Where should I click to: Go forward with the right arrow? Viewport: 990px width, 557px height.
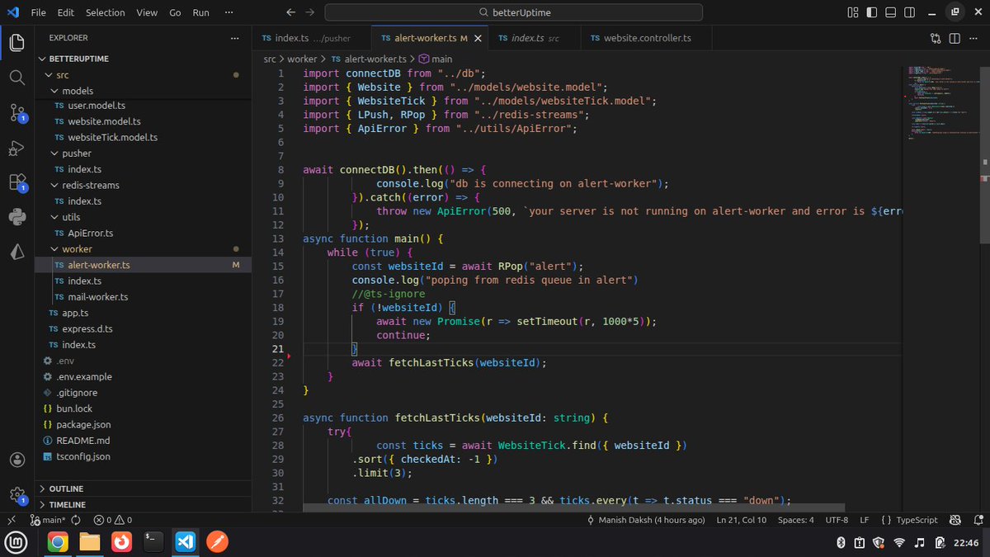(309, 12)
